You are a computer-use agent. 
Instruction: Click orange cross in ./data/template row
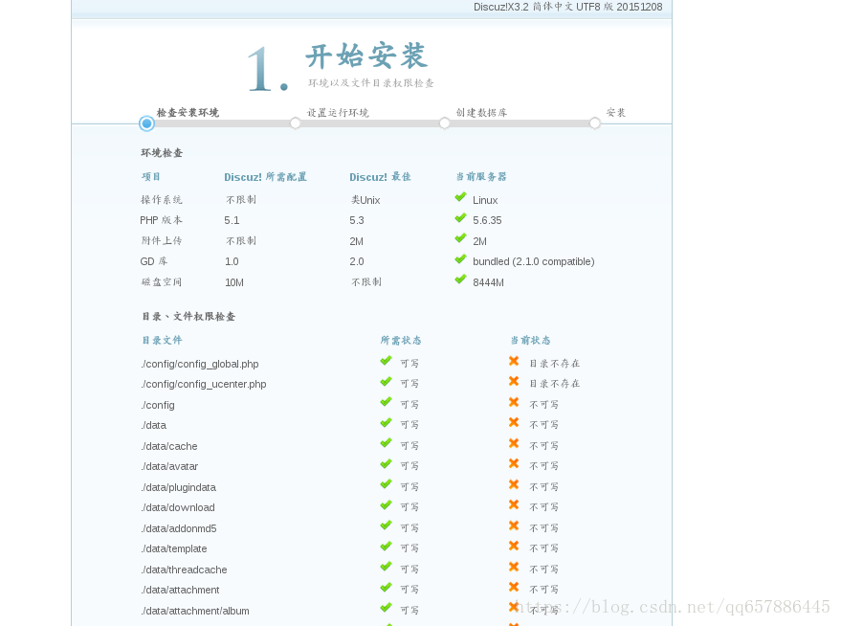click(514, 546)
